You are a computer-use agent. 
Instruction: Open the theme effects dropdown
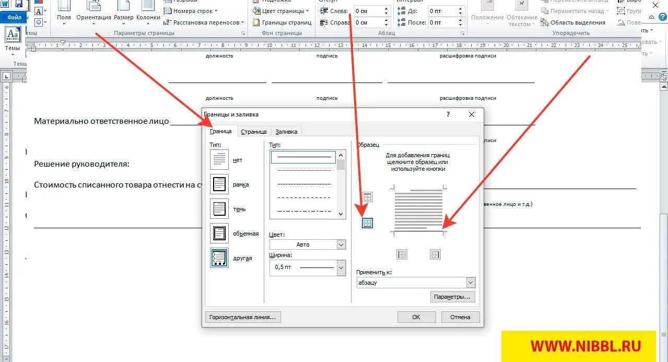click(39, 22)
